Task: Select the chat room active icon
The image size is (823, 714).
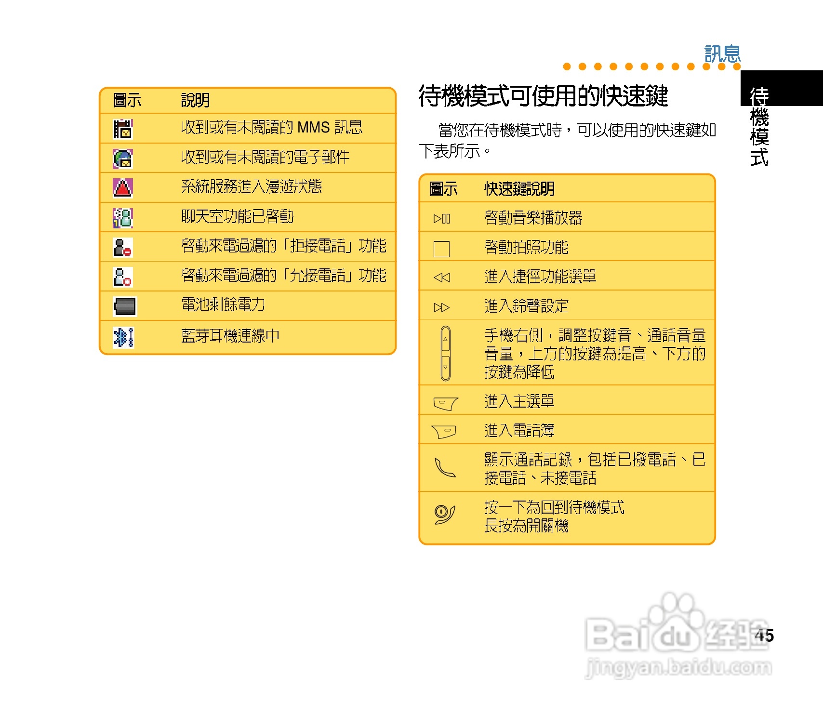Action: tap(123, 217)
